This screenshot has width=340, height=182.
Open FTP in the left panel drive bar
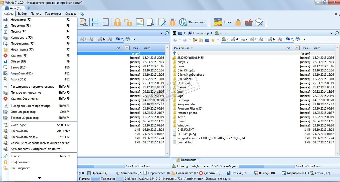tap(131, 39)
